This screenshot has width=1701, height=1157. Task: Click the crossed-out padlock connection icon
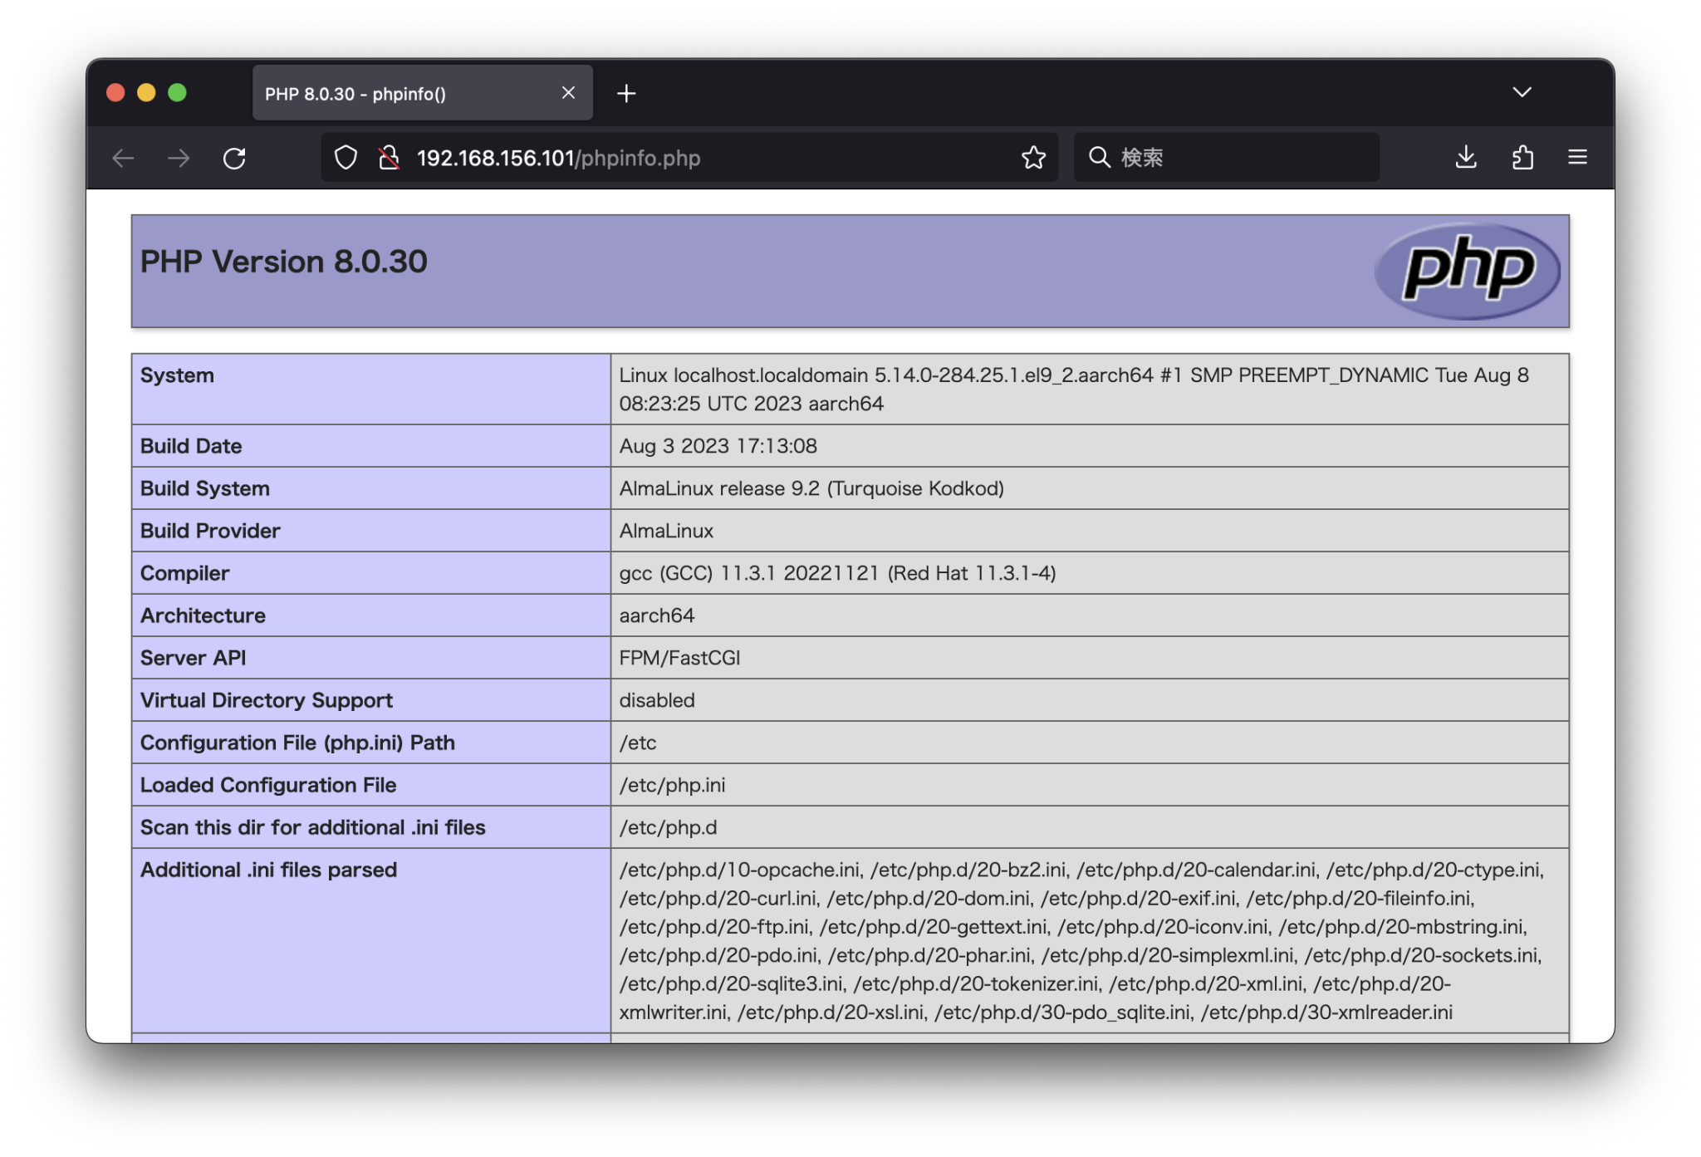click(x=389, y=157)
